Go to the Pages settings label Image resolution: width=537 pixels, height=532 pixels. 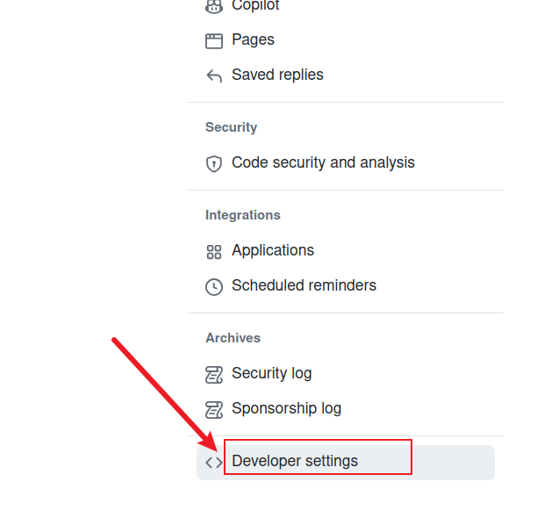(253, 40)
